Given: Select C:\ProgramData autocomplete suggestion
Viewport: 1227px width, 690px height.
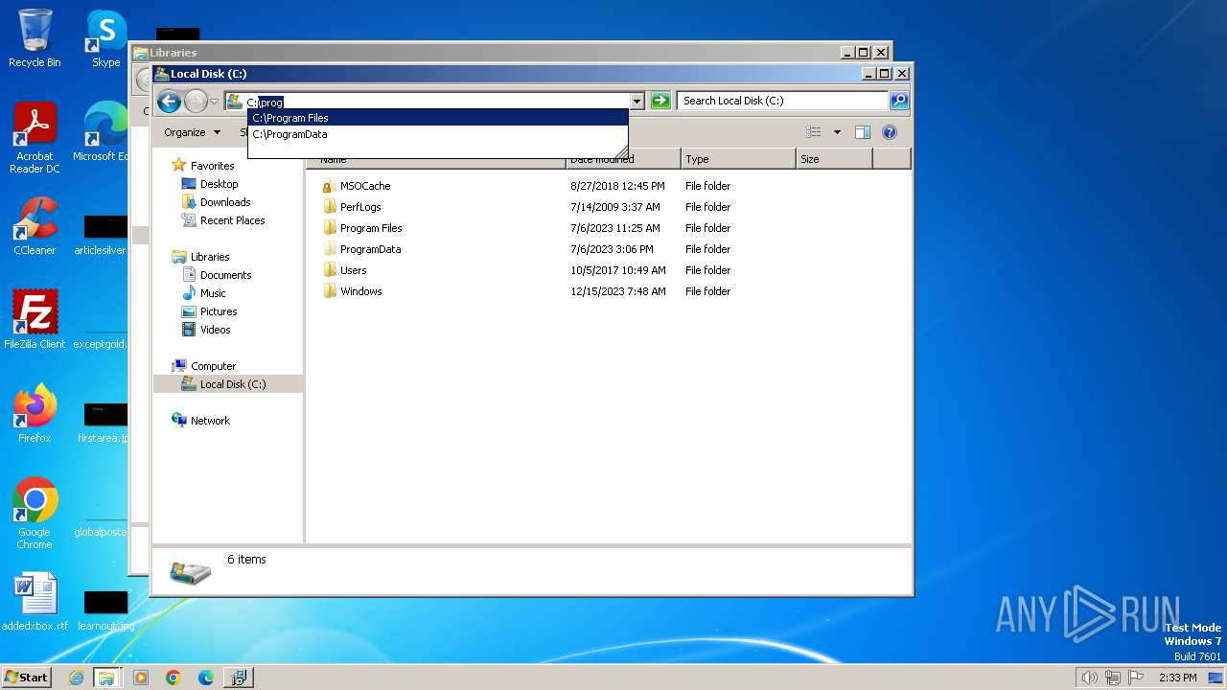Looking at the screenshot, I should (x=438, y=134).
